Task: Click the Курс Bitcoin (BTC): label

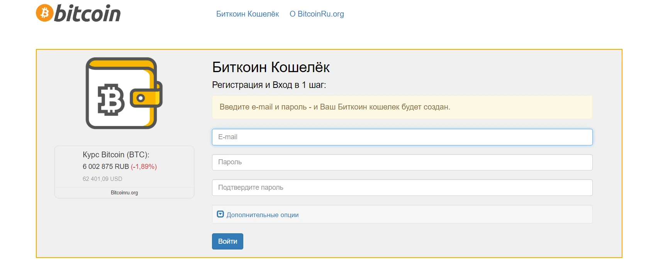Action: coord(116,155)
